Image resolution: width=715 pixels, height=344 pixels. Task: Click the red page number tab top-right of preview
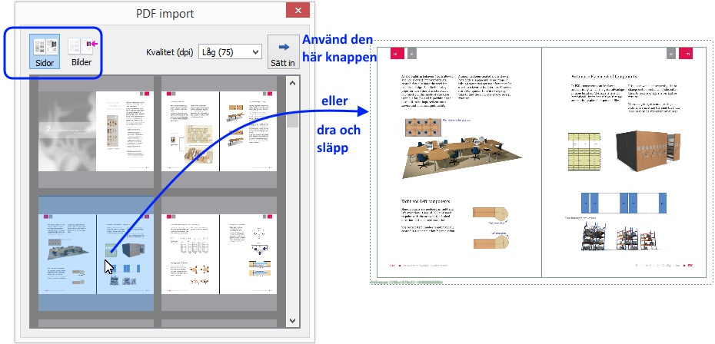(x=688, y=54)
